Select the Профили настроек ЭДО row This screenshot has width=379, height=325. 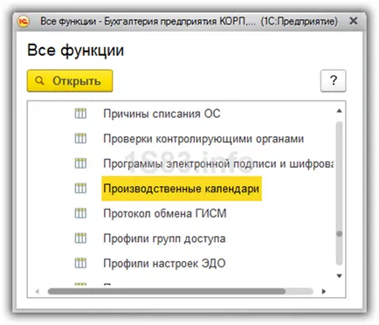click(164, 263)
